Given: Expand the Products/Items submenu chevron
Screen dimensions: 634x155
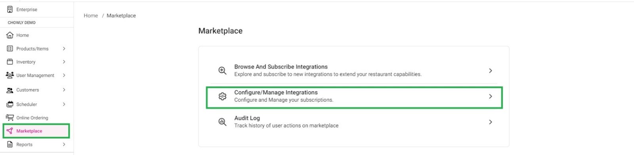Looking at the screenshot, I should tap(64, 49).
